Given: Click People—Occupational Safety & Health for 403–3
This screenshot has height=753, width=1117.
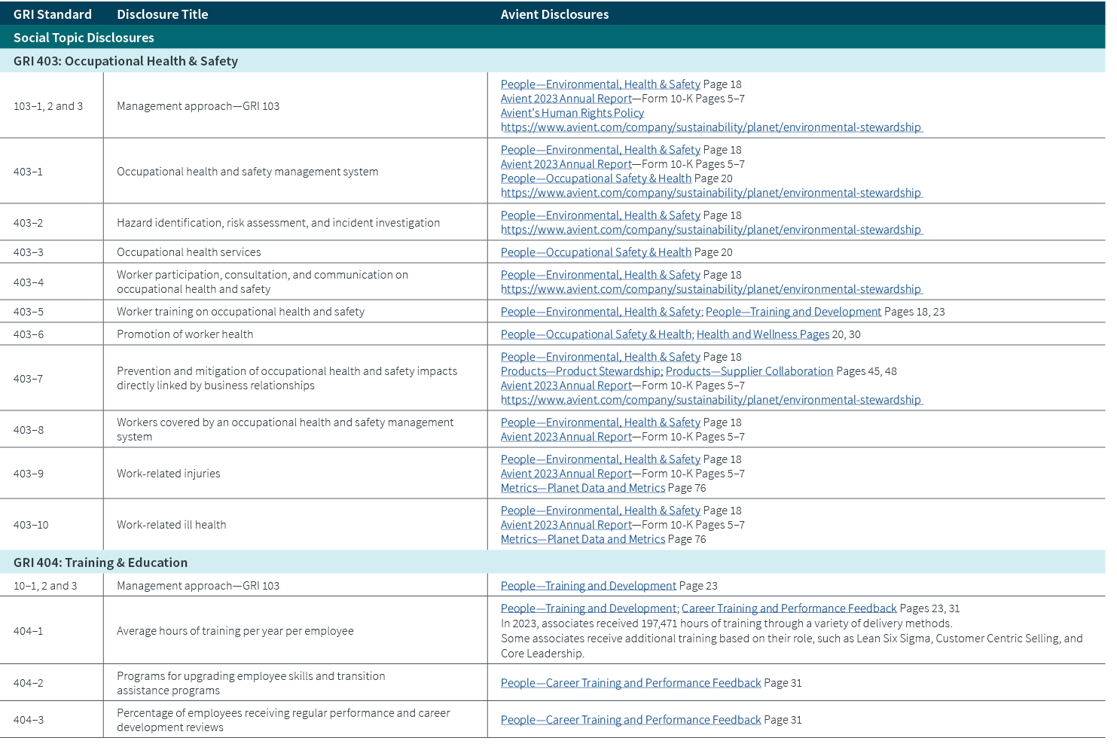Looking at the screenshot, I should (596, 252).
